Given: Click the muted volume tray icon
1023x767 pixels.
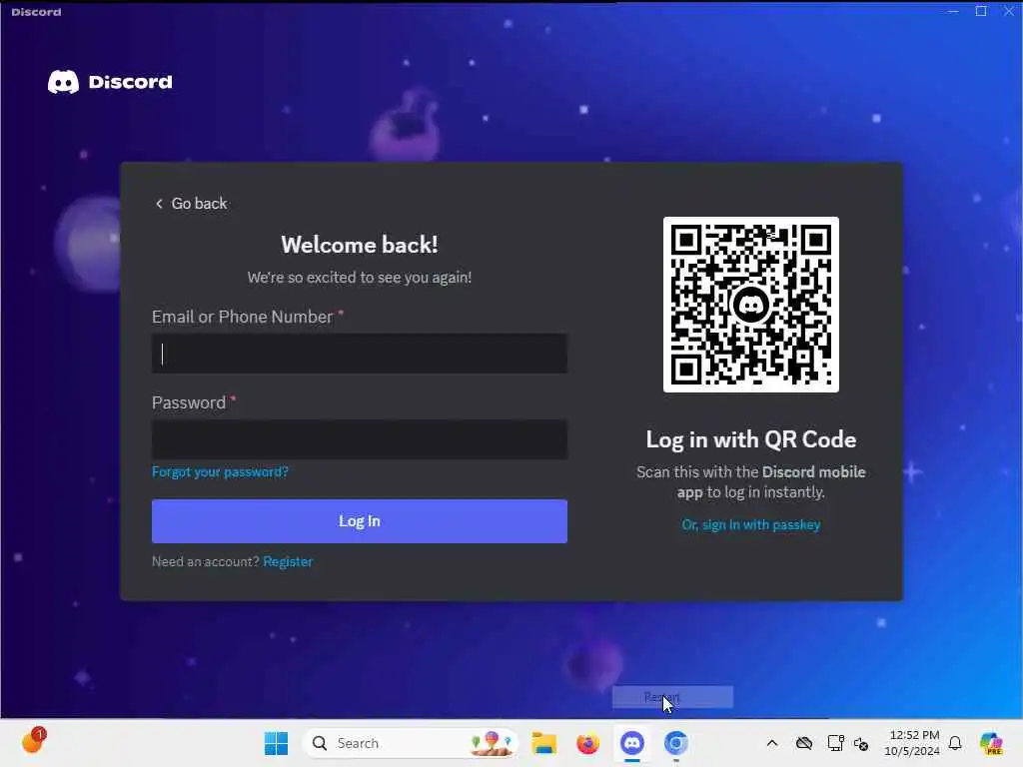Looking at the screenshot, I should (861, 743).
